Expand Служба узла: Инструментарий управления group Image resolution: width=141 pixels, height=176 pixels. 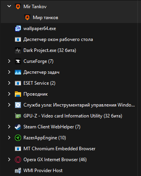coord(9,105)
